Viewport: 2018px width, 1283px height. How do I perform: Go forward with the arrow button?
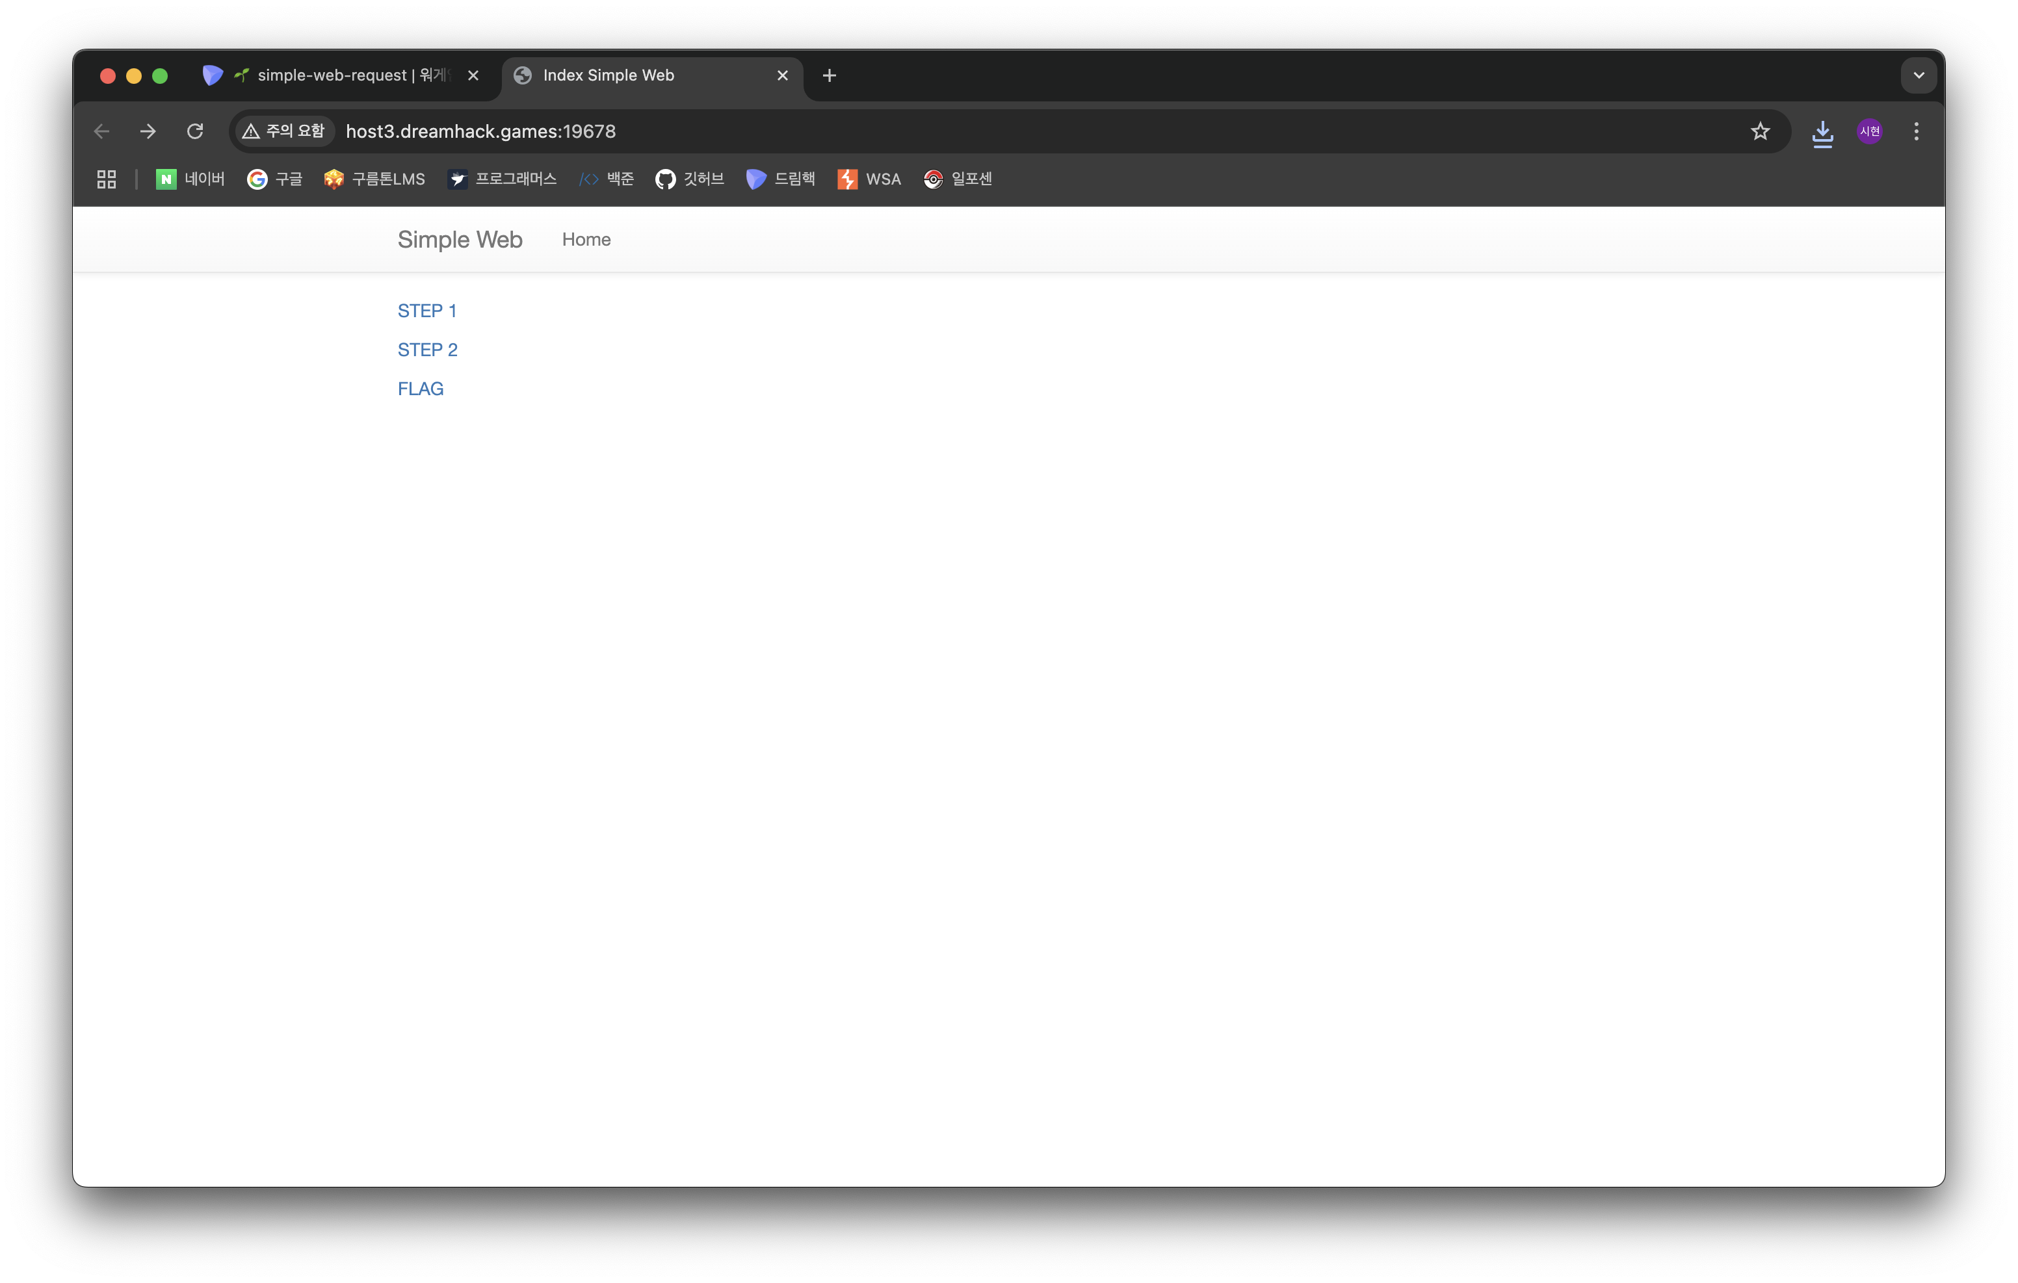tap(148, 131)
